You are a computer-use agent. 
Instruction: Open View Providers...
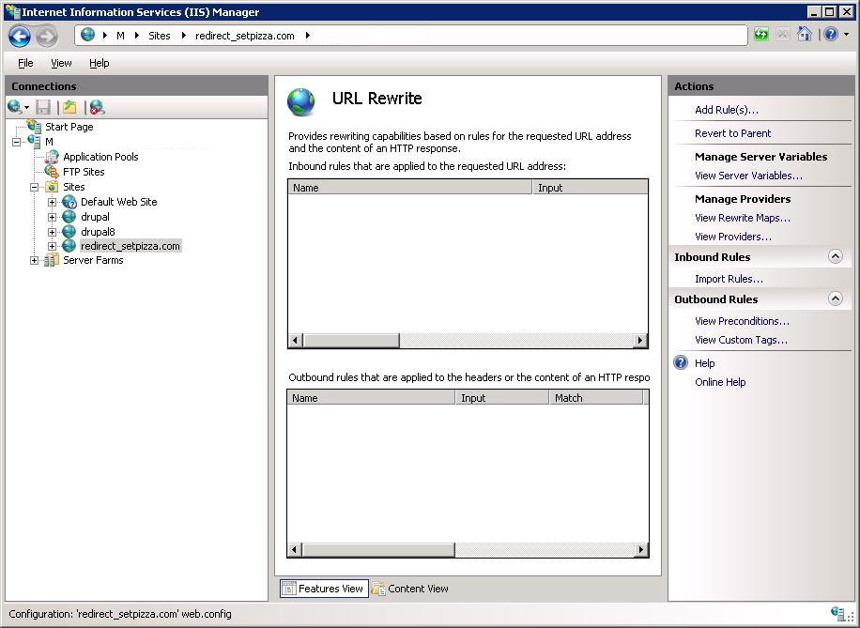tap(732, 237)
